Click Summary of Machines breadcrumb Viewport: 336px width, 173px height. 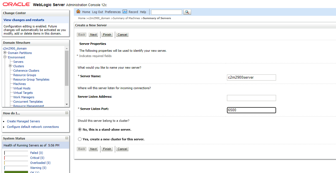pyautogui.click(x=127, y=18)
